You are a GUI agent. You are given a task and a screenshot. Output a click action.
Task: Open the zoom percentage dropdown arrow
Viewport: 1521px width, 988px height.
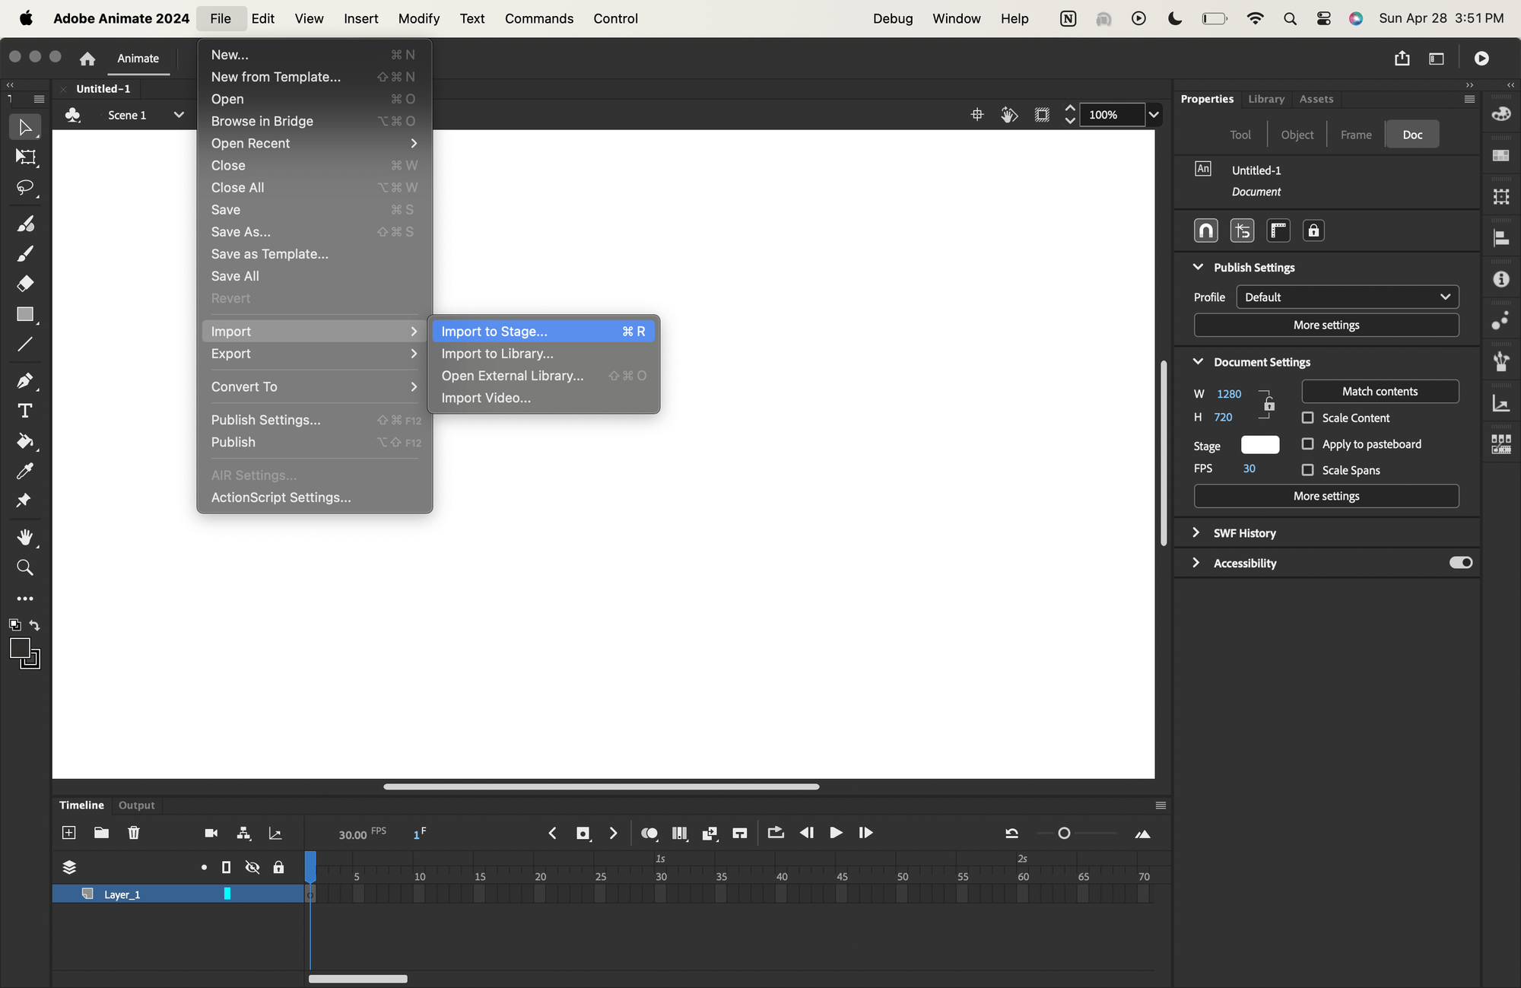click(x=1154, y=114)
